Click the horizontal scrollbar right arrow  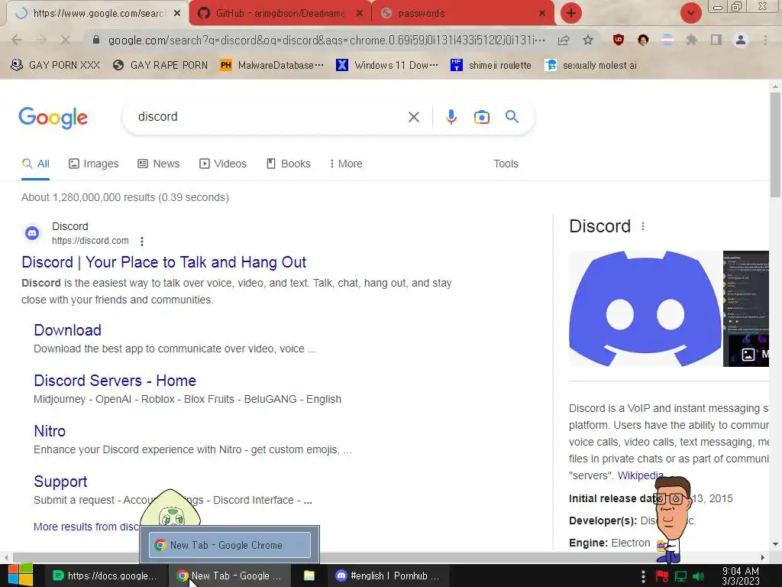coord(763,557)
